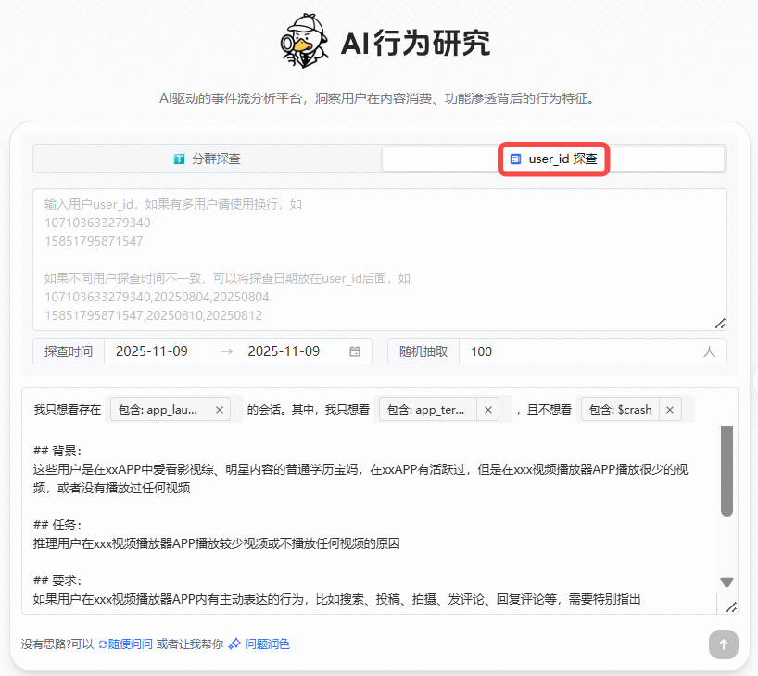758x676 pixels.
Task: Click the 随机抽取 label
Action: [x=423, y=351]
